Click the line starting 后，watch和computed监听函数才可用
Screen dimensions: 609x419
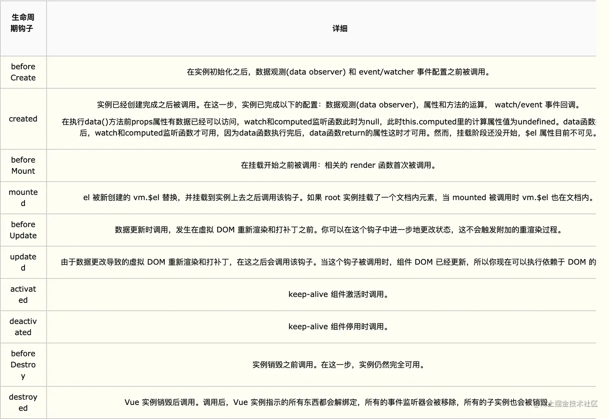coord(338,133)
